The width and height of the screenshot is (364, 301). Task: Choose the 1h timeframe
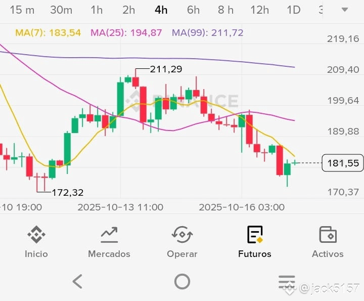click(97, 10)
